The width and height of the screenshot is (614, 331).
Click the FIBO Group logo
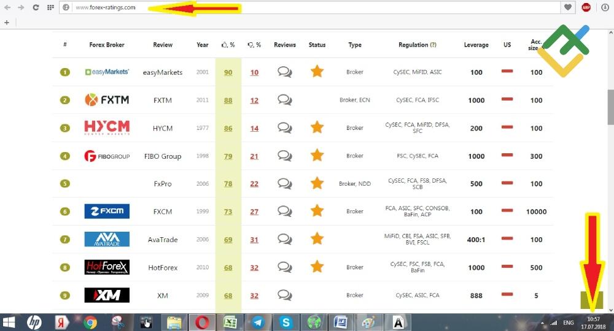point(107,156)
